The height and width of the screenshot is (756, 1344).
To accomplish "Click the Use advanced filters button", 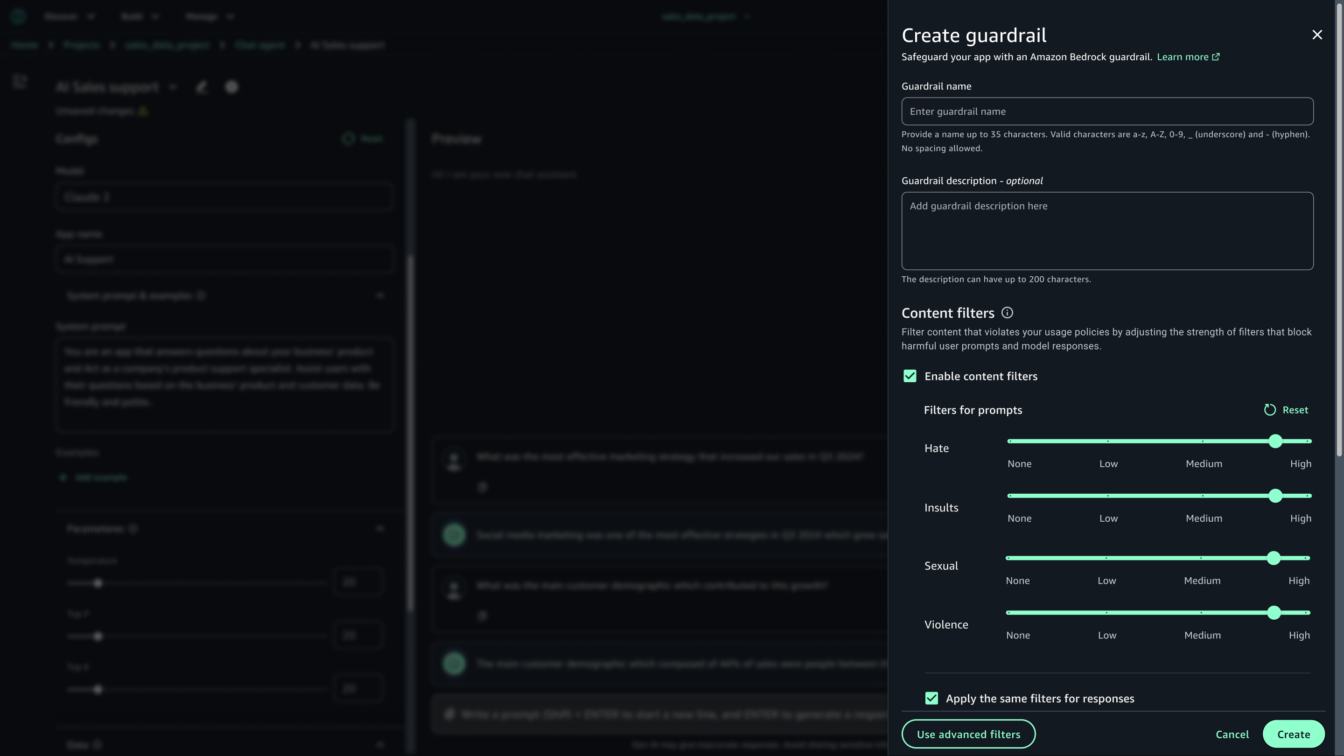I will pyautogui.click(x=968, y=734).
